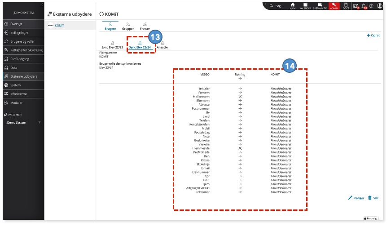Click the arrow direction for E-mail

click(240, 168)
